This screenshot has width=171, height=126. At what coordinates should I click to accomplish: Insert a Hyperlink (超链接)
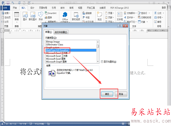[x=87, y=13]
